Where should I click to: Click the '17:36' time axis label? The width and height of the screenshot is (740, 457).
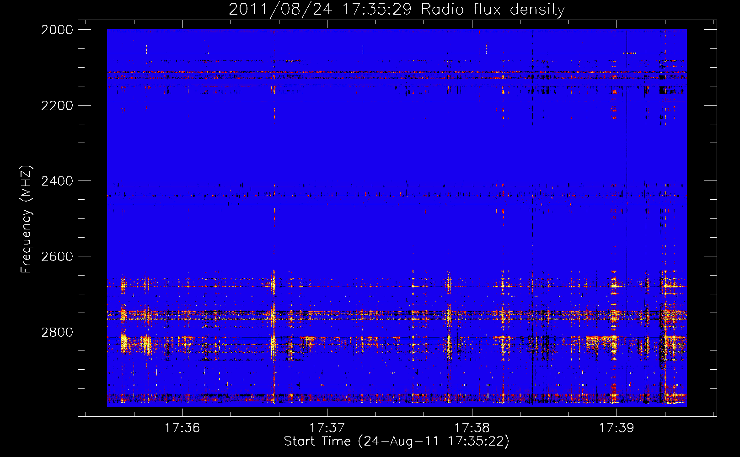[182, 428]
